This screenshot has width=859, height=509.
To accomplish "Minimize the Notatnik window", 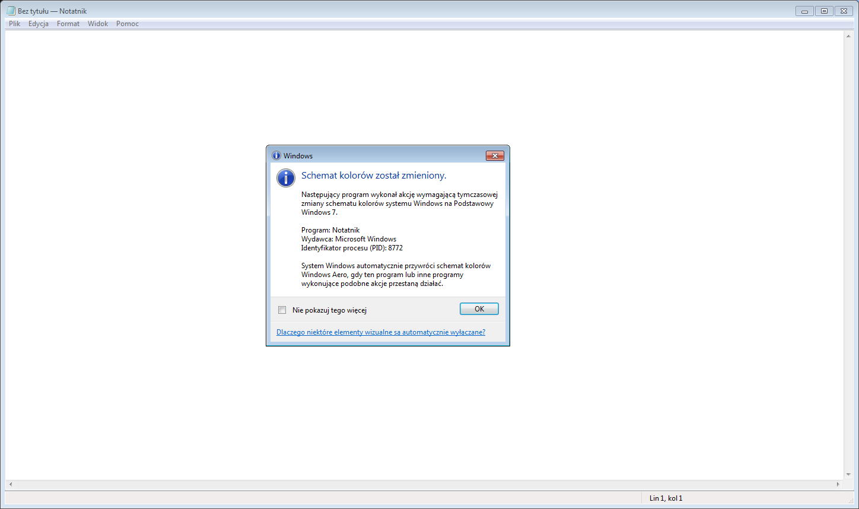I will [804, 11].
